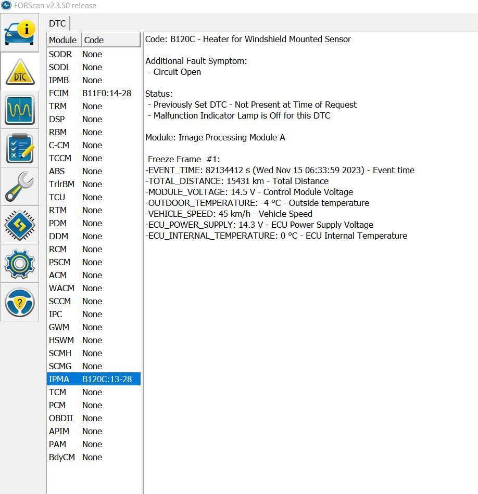Viewport: 478px width, 494px height.
Task: Open the wrench service functions section
Action: pos(20,187)
